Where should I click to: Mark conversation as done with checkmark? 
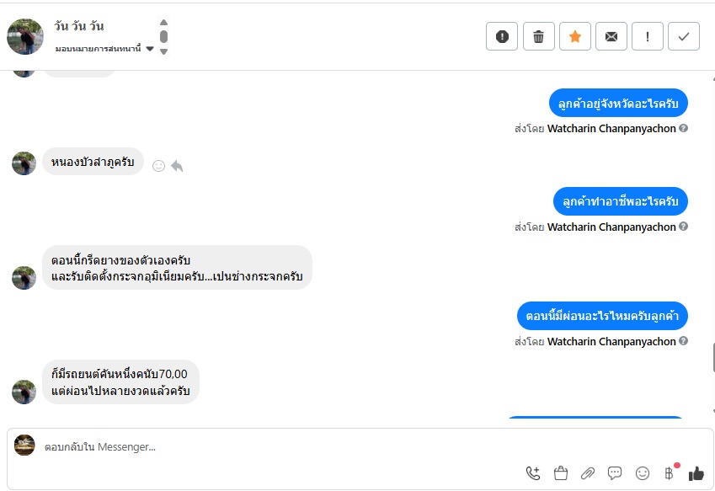pyautogui.click(x=684, y=36)
